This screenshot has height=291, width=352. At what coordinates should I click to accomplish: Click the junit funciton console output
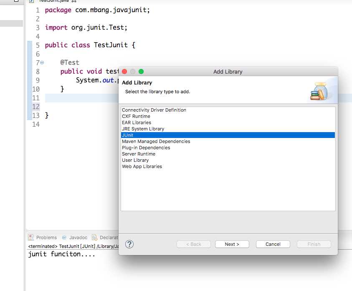coord(61,254)
